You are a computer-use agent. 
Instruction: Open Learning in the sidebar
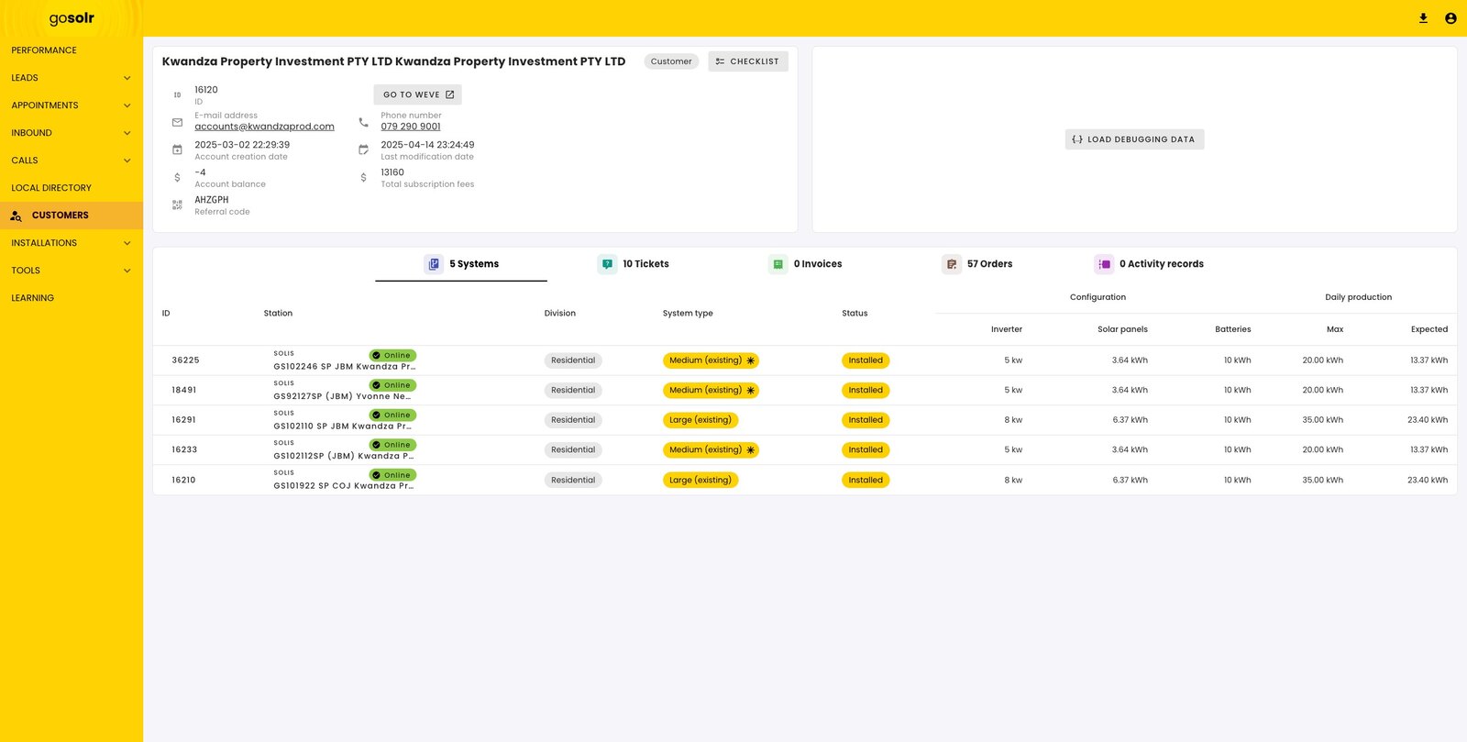coord(72,298)
